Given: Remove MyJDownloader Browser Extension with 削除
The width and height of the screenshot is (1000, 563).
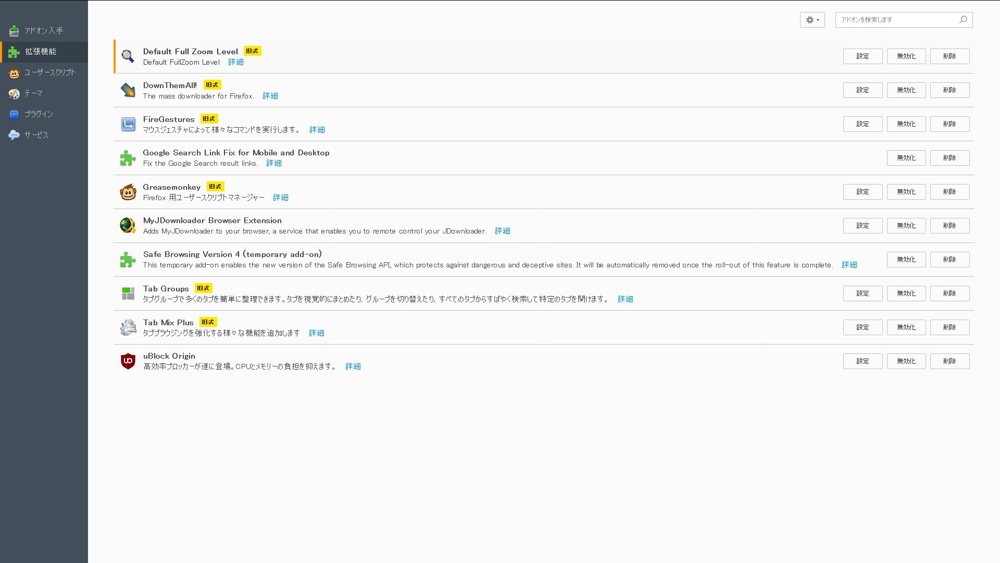Looking at the screenshot, I should 949,226.
